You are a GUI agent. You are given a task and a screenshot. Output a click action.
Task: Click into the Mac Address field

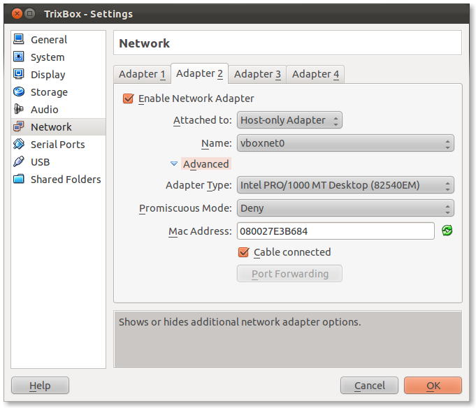pyautogui.click(x=336, y=231)
